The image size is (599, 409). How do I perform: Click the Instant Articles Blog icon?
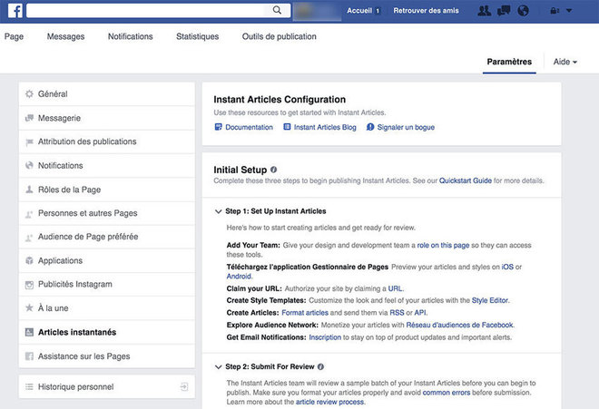tap(287, 127)
